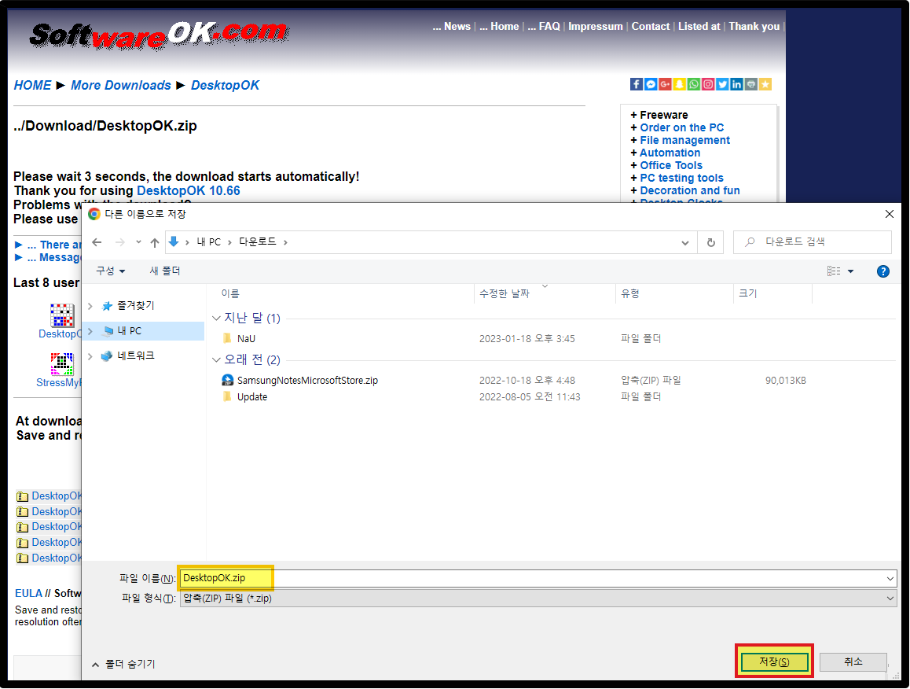Click the Update folder icon

pos(228,396)
